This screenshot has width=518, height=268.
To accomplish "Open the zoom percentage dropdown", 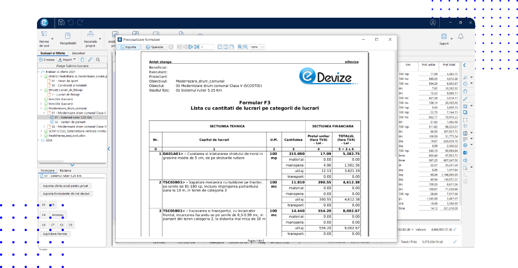I will tap(263, 47).
